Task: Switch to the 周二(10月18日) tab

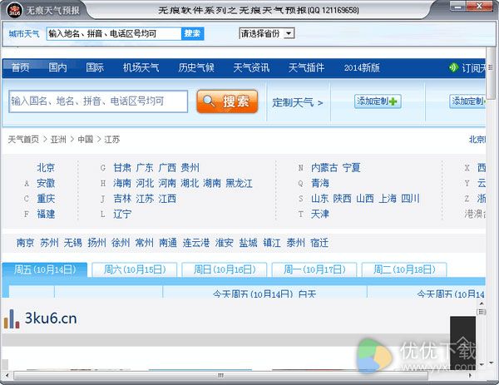Action: pos(404,269)
